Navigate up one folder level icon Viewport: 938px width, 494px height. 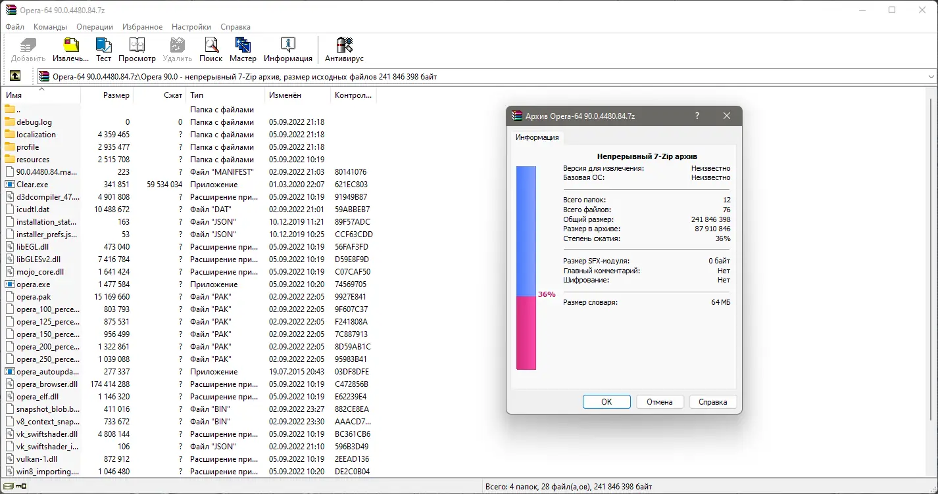pos(14,76)
